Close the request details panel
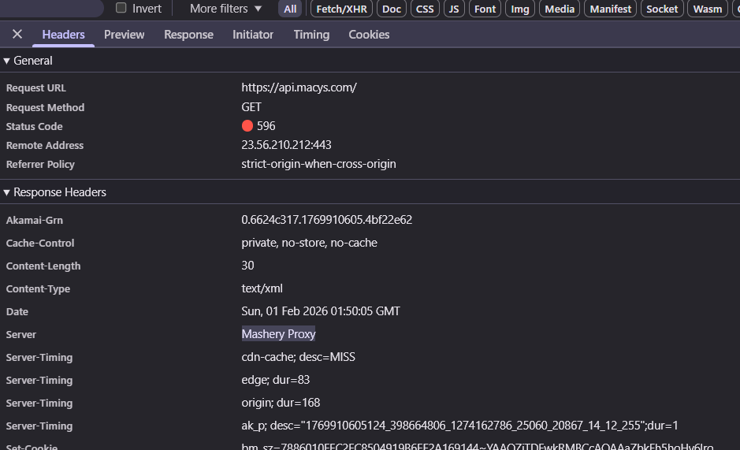Image resolution: width=740 pixels, height=450 pixels. click(17, 35)
